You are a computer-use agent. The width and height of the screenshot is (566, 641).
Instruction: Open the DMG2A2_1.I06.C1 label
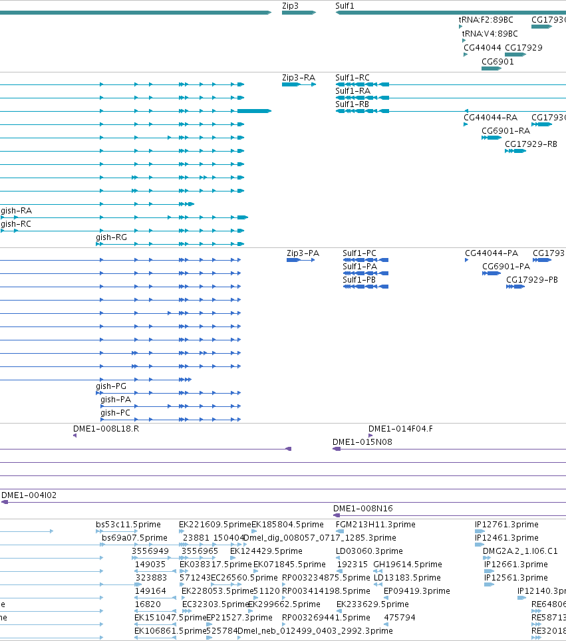coord(520,551)
